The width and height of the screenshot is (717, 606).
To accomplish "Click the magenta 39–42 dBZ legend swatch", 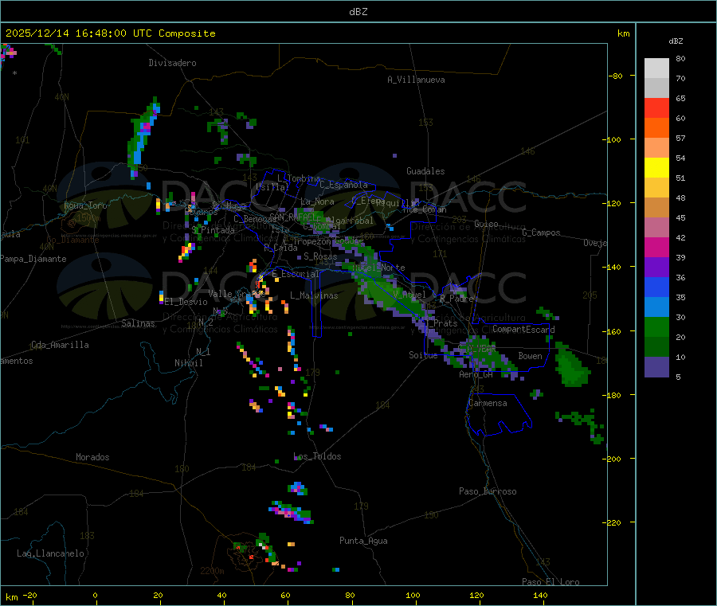I will 656,247.
